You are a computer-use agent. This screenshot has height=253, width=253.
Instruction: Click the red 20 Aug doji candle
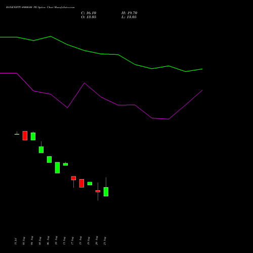pos(98,191)
